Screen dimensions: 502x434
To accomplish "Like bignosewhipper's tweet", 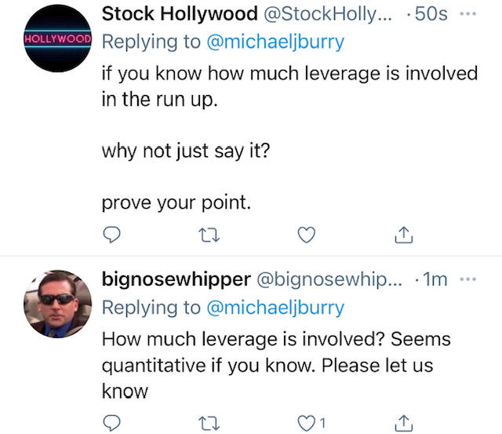I will [x=307, y=424].
